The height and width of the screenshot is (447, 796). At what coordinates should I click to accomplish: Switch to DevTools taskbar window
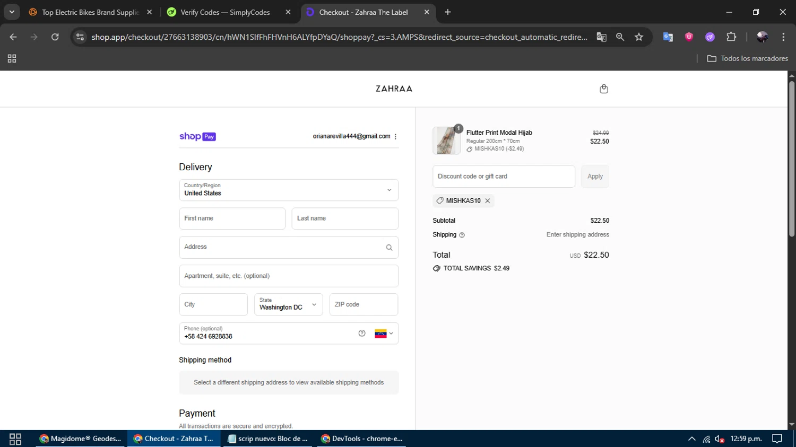click(x=362, y=439)
